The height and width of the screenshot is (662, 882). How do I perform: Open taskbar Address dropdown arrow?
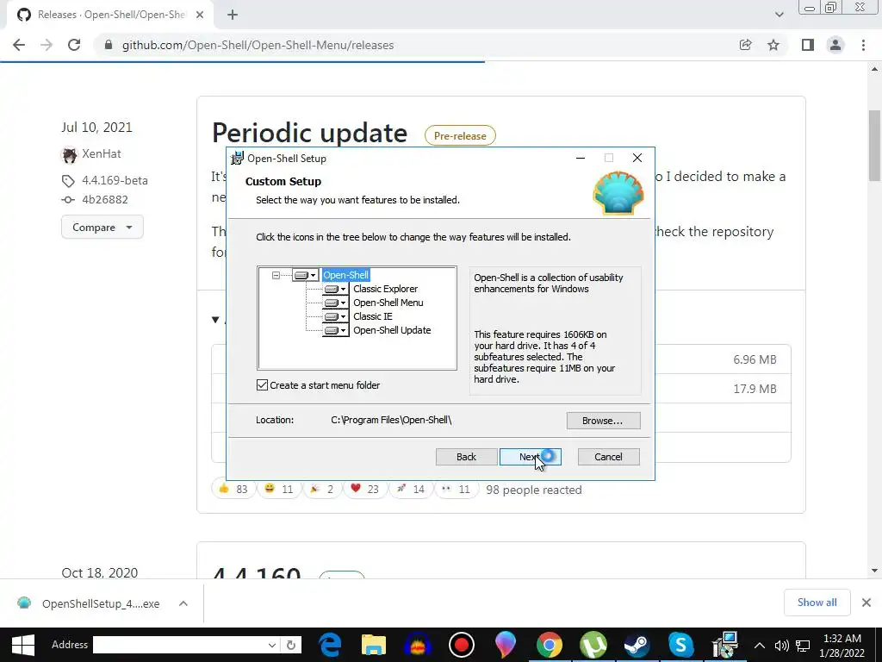(x=271, y=645)
